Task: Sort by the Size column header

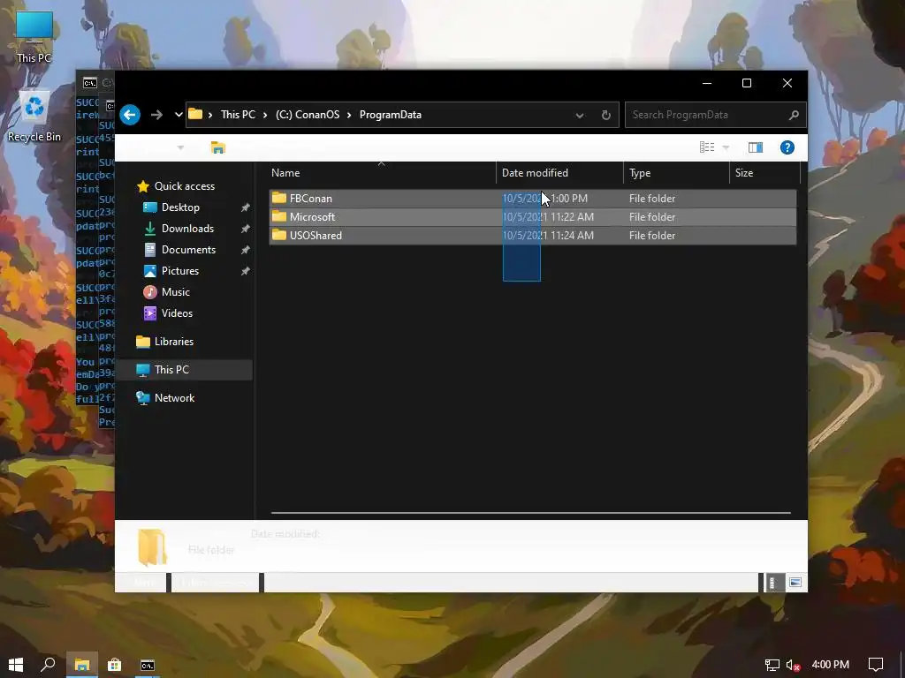Action: [x=764, y=173]
